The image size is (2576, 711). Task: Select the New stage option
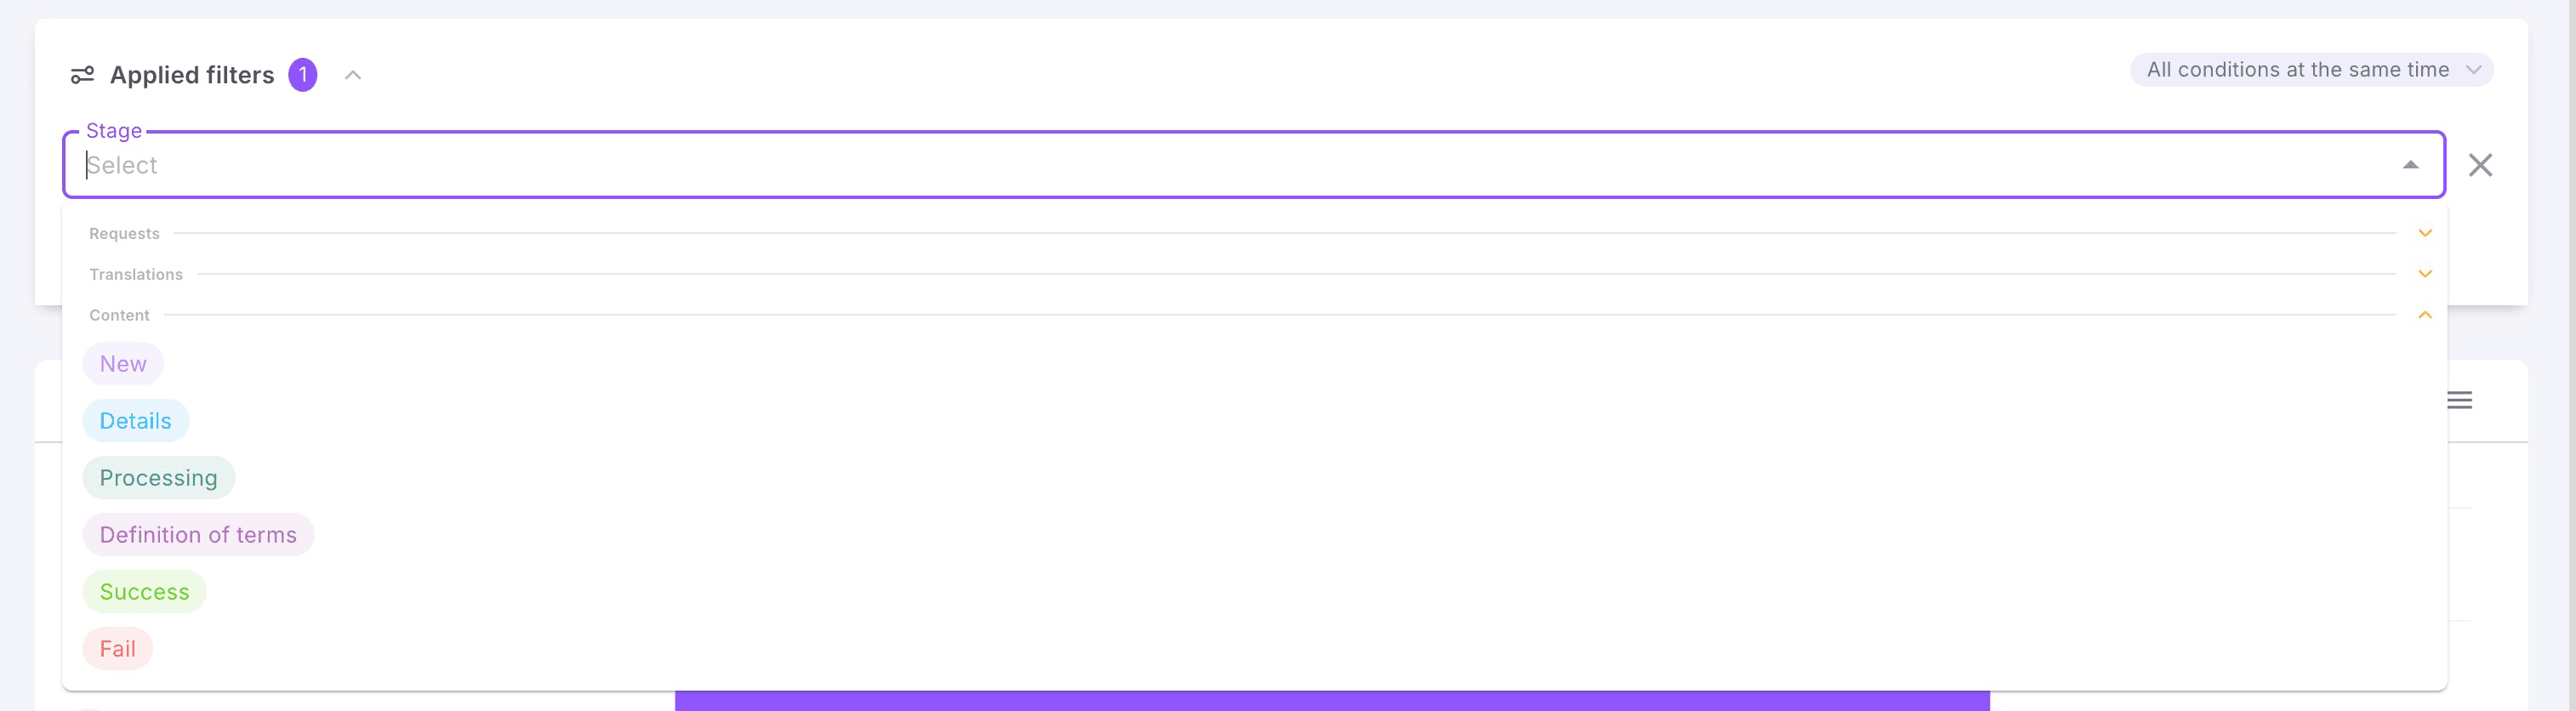(x=123, y=363)
